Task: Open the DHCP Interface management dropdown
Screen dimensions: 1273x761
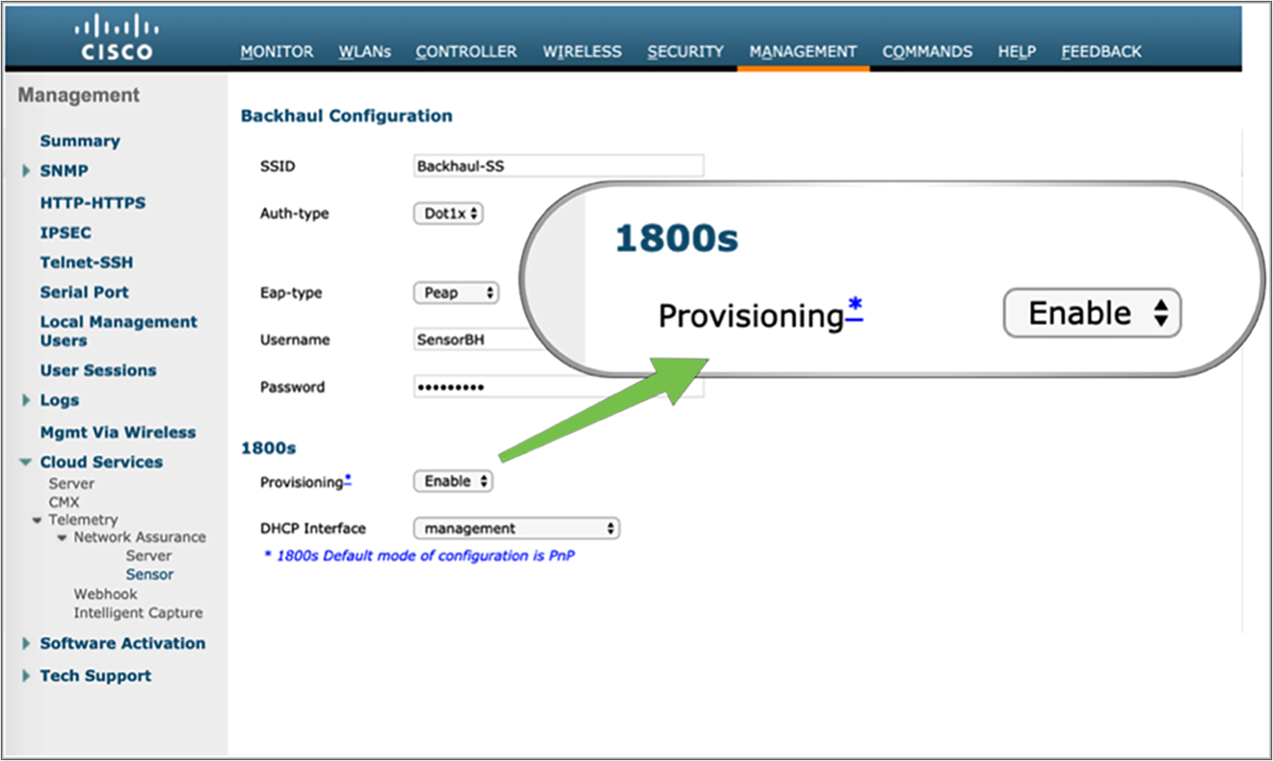Action: [x=517, y=529]
